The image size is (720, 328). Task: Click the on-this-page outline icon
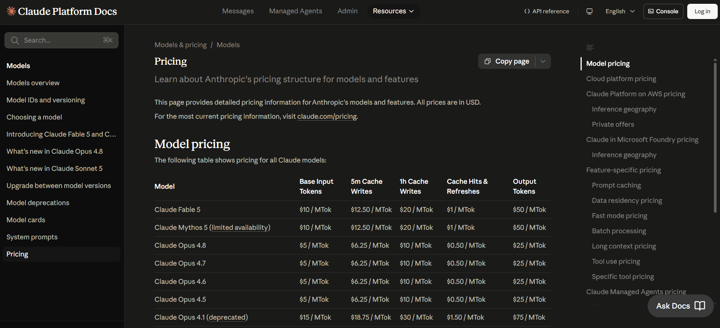590,48
